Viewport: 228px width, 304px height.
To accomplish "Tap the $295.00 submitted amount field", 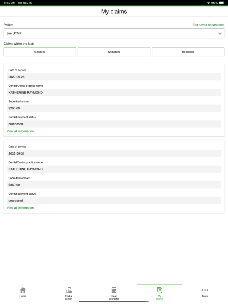I will point(114,108).
